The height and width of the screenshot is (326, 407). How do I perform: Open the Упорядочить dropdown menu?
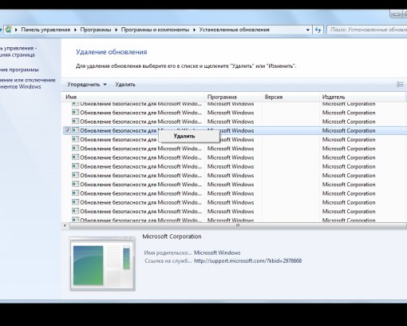click(x=87, y=85)
